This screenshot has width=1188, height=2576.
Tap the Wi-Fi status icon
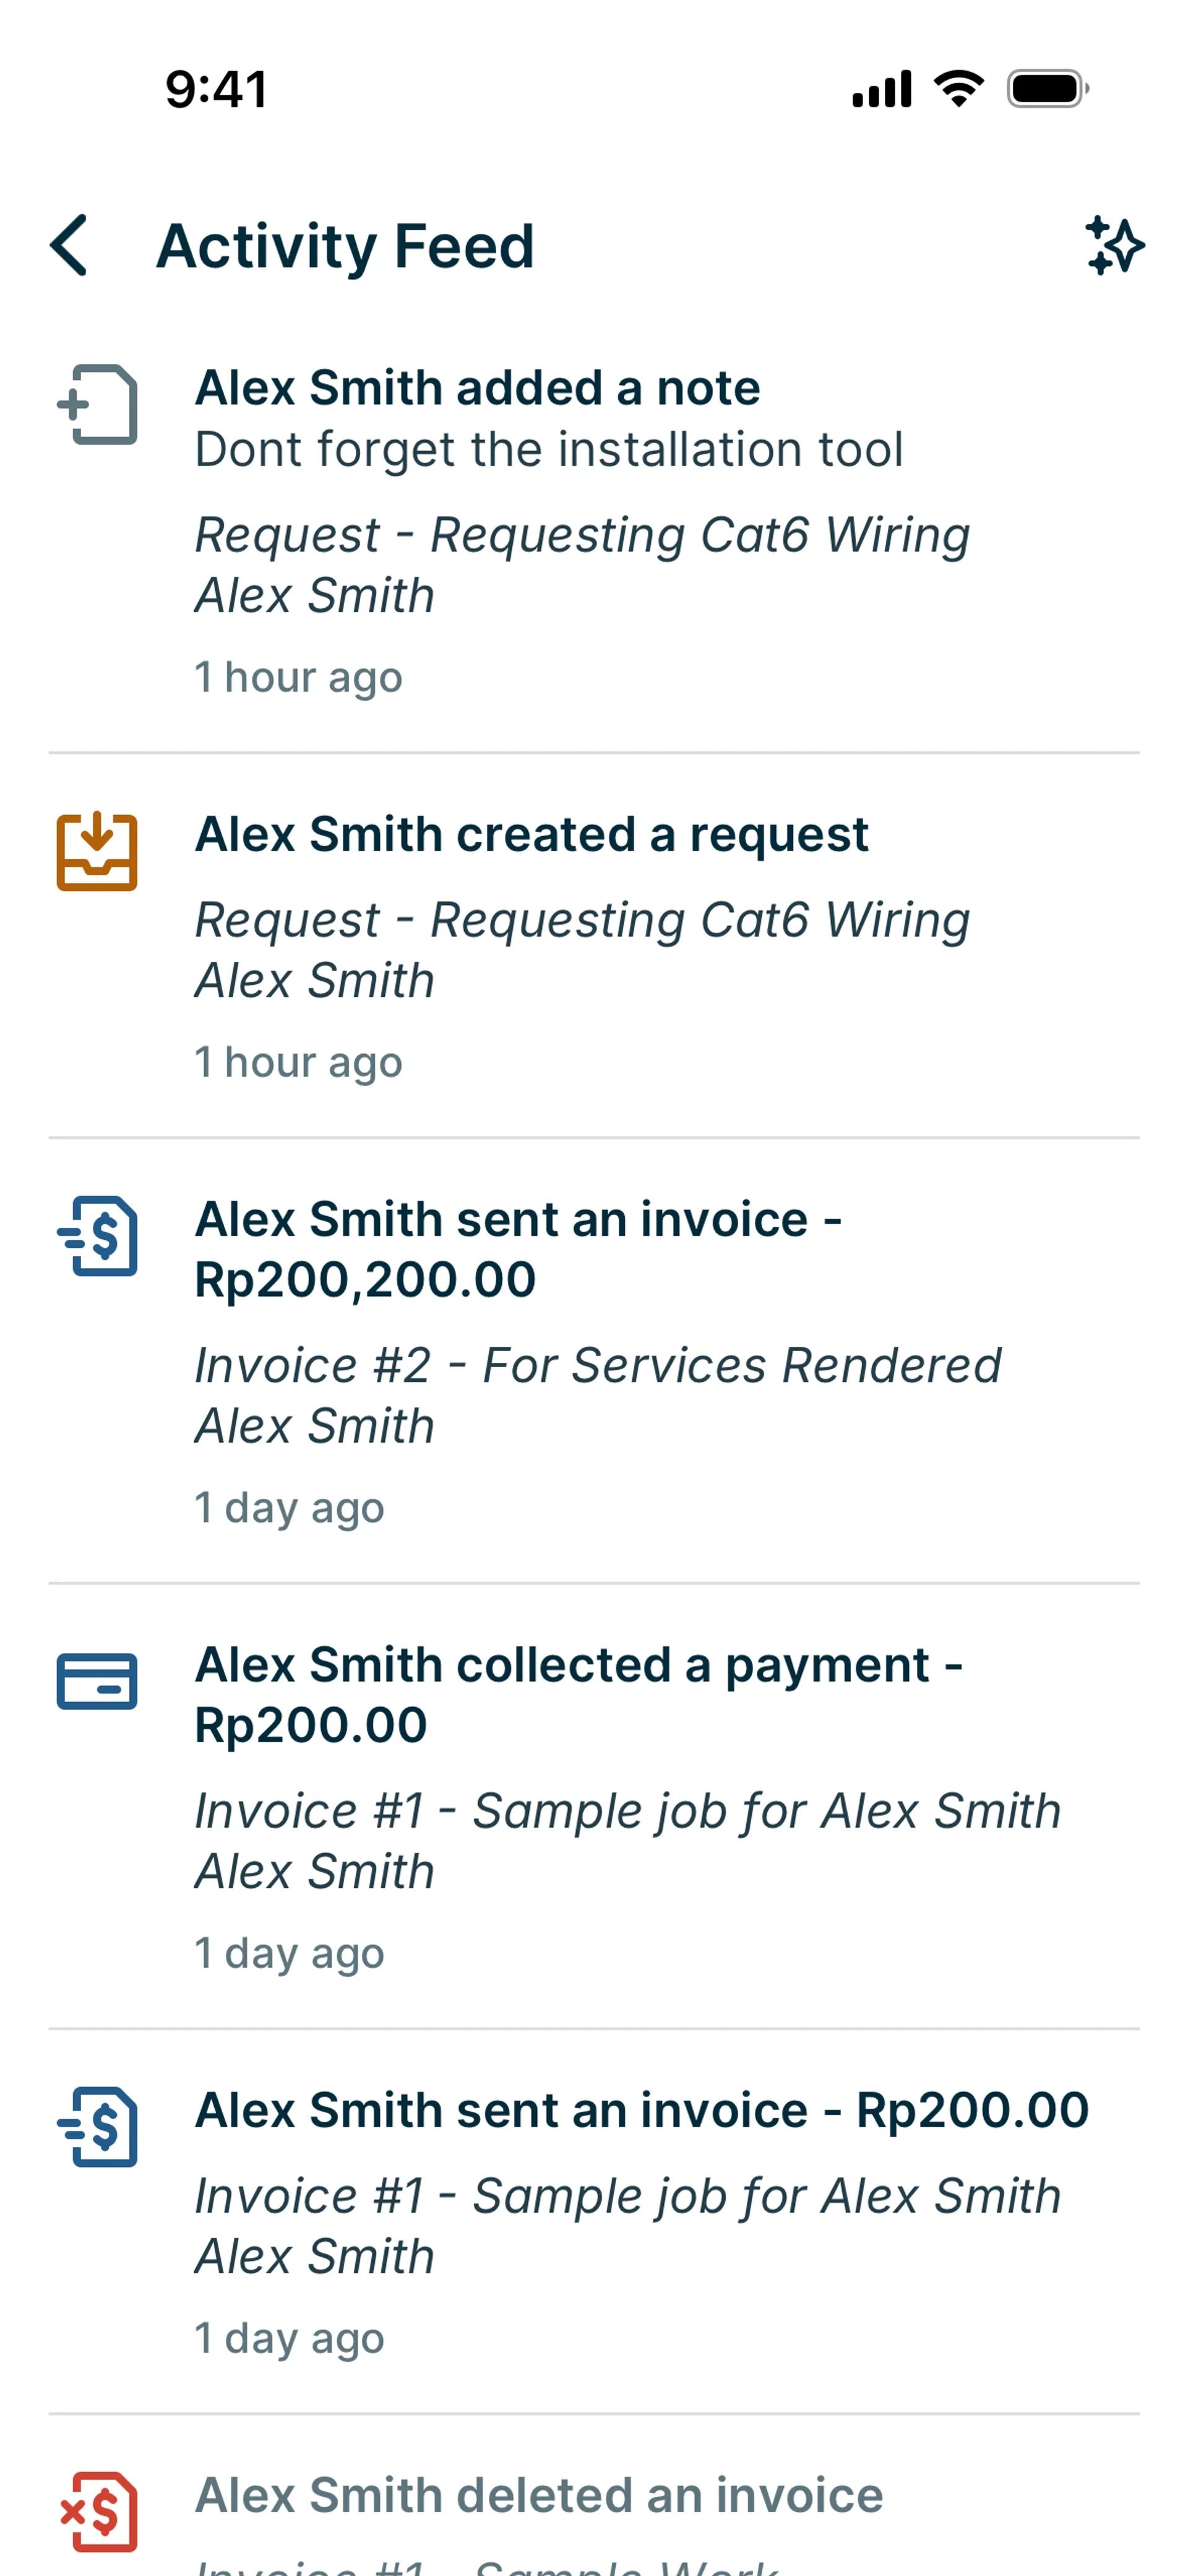point(958,89)
